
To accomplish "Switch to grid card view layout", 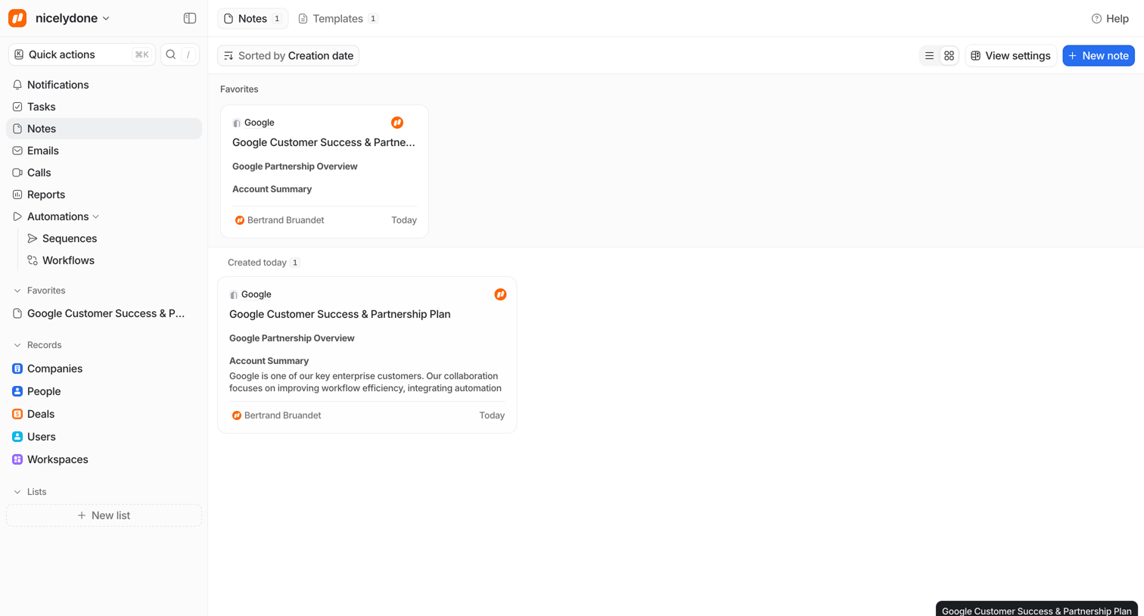I will point(949,56).
